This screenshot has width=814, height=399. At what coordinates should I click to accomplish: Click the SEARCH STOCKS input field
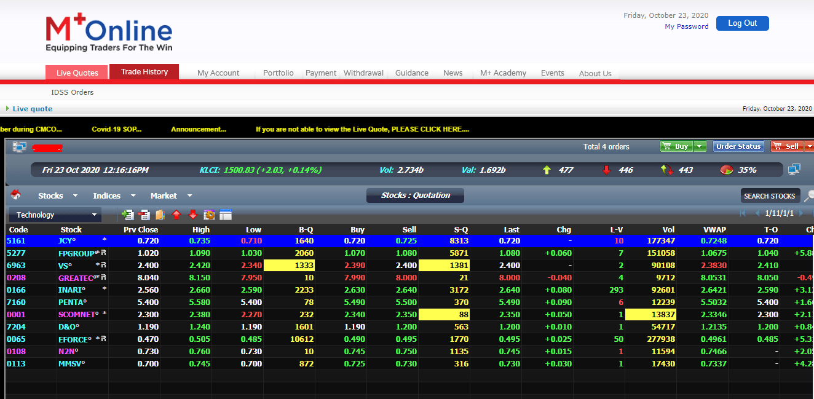point(770,196)
